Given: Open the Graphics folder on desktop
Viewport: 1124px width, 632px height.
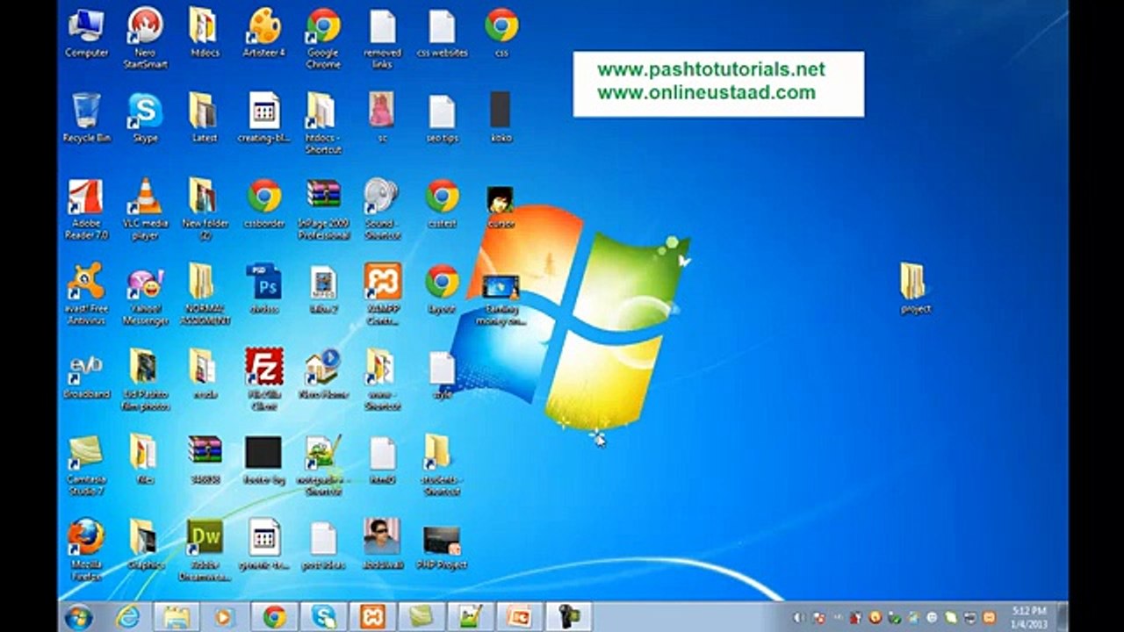Looking at the screenshot, I should 145,545.
